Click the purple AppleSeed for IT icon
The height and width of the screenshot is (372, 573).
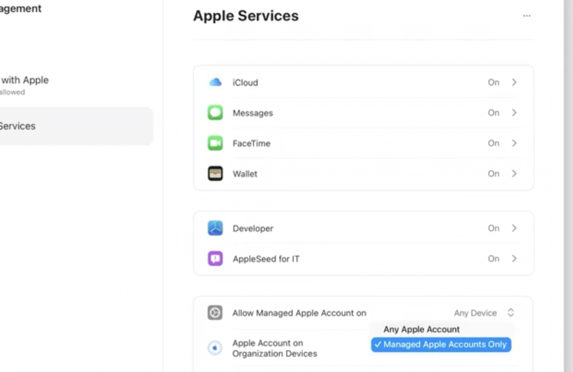point(215,259)
